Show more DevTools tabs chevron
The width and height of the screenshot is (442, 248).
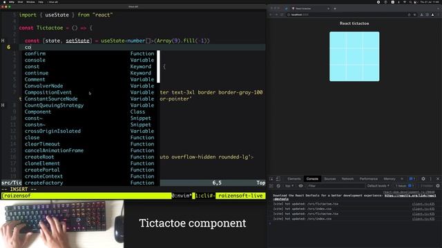coord(402,179)
